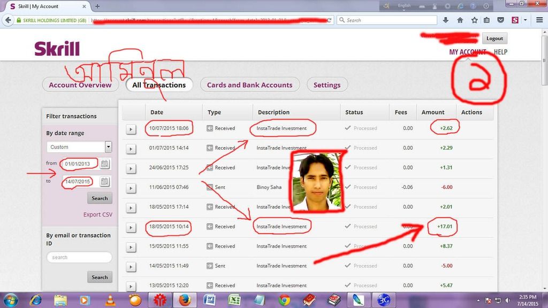
Task: Click the Firefox back arrow button
Action: 8,20
